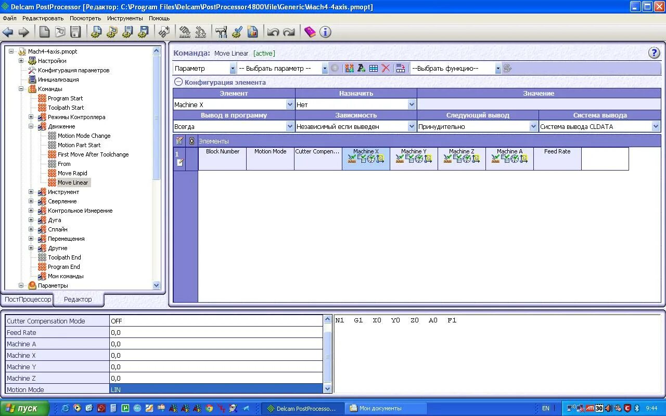Click the insert-row icon beside red X
This screenshot has height=416, width=666.
400,68
